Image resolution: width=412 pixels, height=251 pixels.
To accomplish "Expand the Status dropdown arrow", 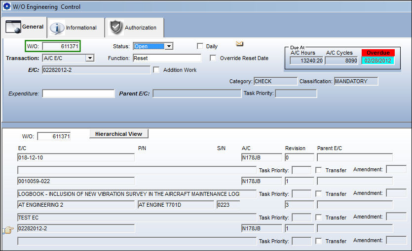I will [x=169, y=46].
